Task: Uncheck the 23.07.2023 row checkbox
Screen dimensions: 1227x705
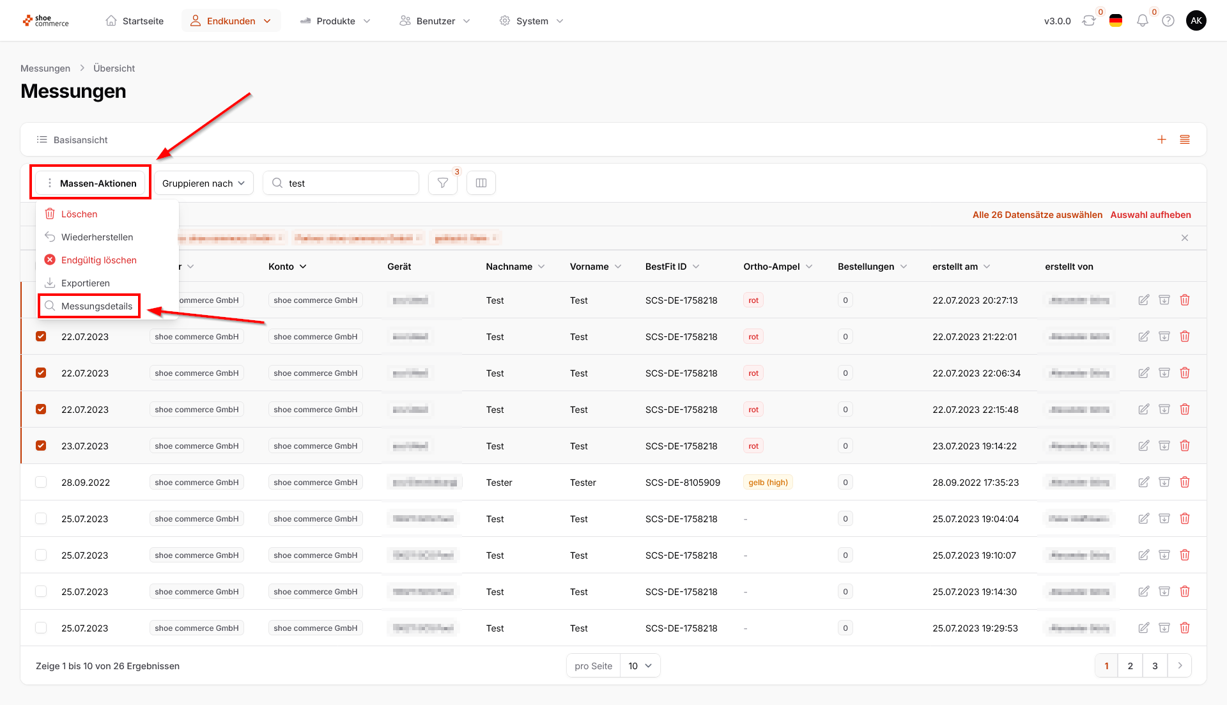Action: pos(41,445)
